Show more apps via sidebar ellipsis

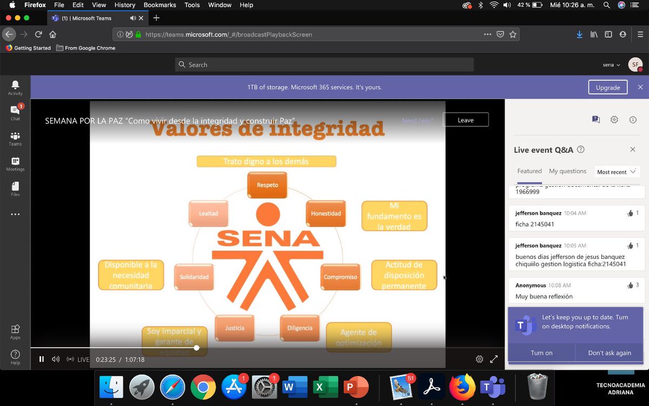click(x=15, y=214)
